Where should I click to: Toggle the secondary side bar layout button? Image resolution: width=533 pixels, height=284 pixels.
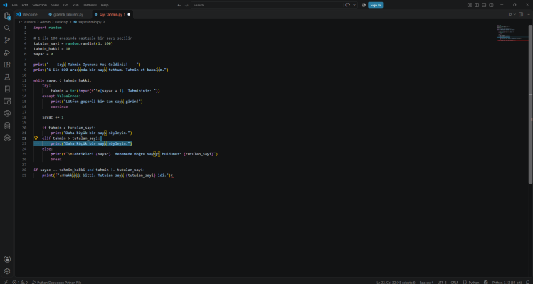tap(491, 5)
